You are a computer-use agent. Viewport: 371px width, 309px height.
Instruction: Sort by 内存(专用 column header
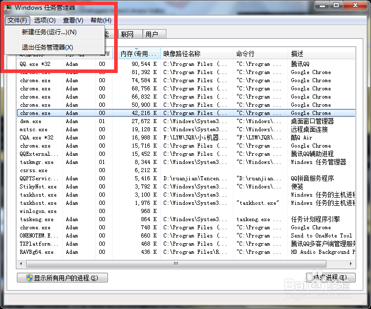click(137, 54)
